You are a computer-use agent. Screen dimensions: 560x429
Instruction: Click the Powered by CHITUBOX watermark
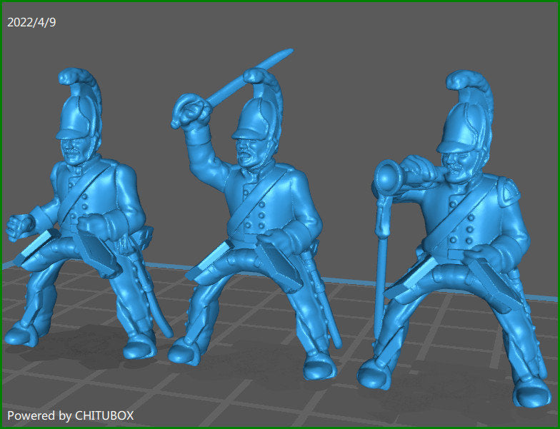point(70,415)
